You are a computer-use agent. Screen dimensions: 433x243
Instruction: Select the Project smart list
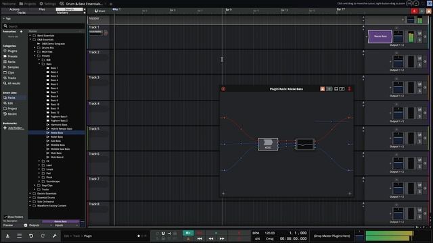point(10,109)
